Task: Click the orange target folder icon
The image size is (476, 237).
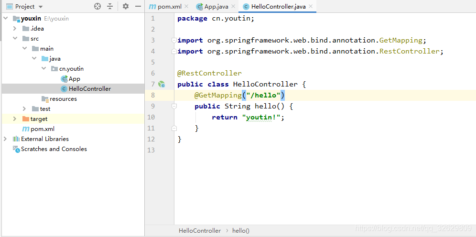Action: [26, 118]
